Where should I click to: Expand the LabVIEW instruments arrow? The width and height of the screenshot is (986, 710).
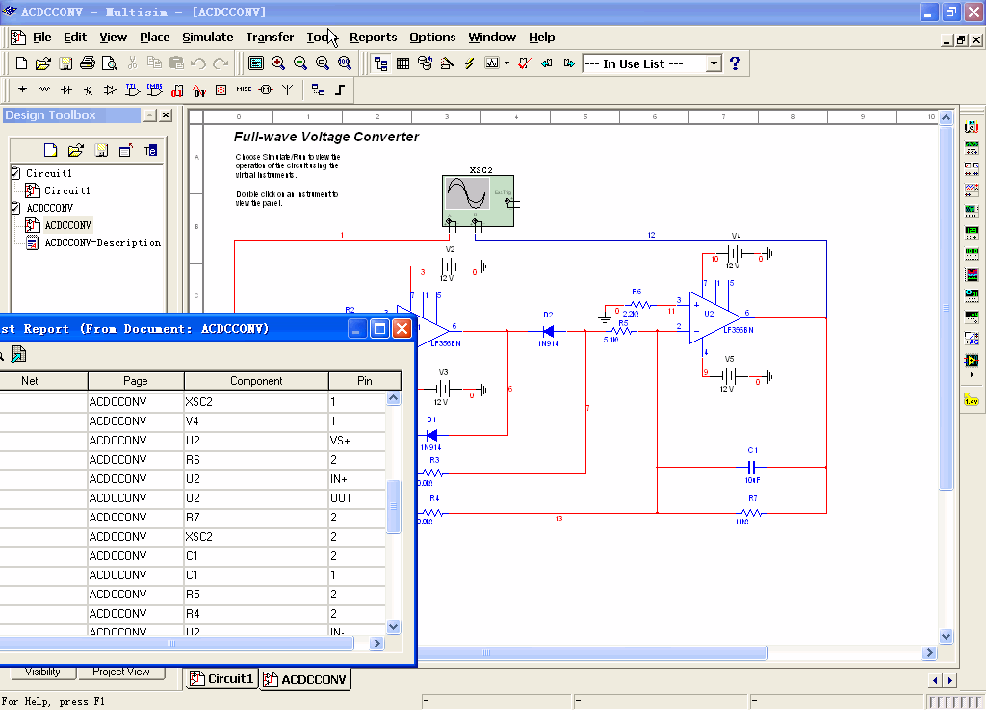(x=972, y=374)
